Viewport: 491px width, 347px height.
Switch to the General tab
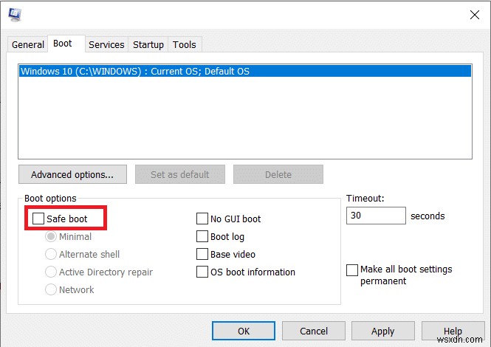click(28, 44)
